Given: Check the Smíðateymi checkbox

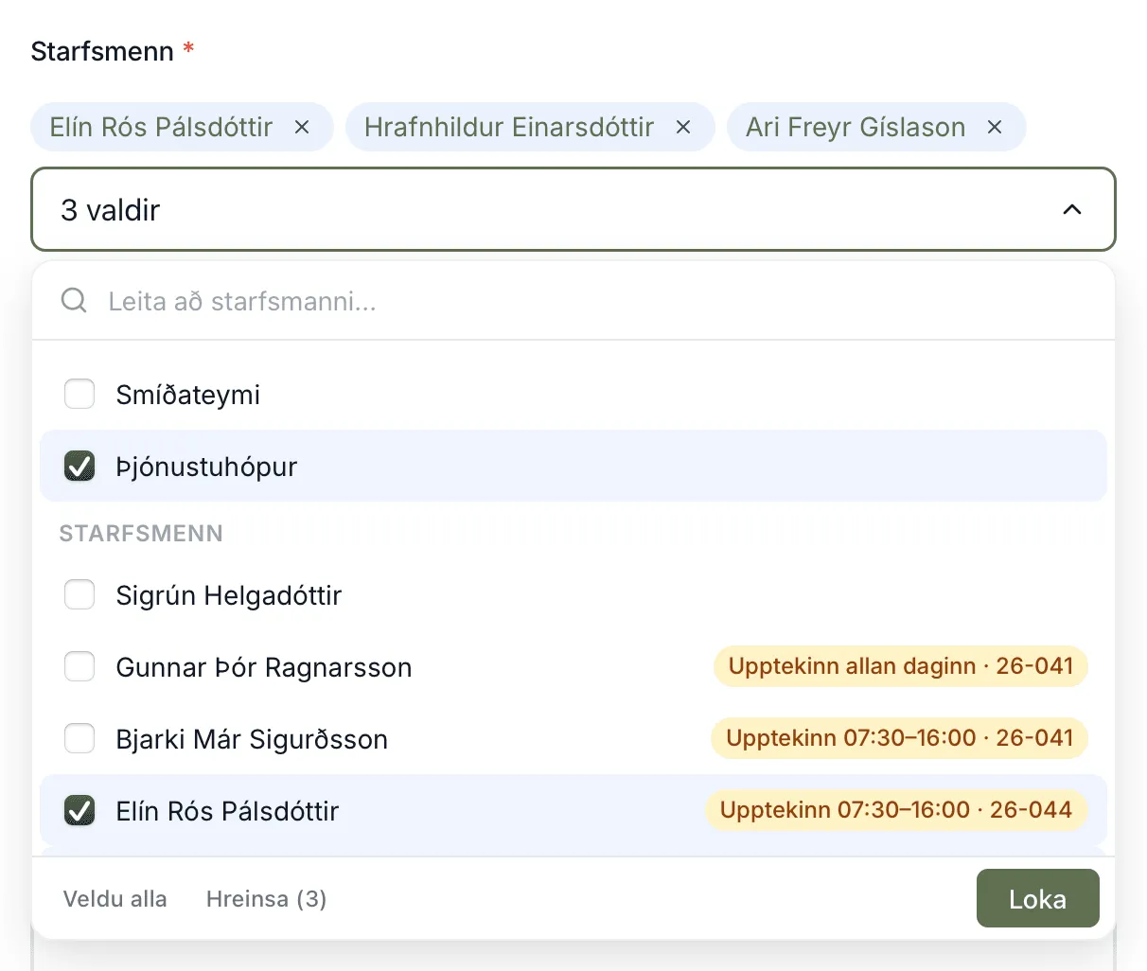Looking at the screenshot, I should point(79,394).
